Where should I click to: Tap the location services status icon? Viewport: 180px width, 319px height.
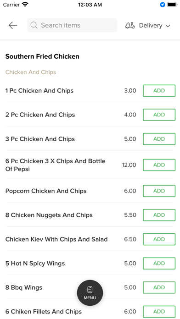[x=163, y=5]
